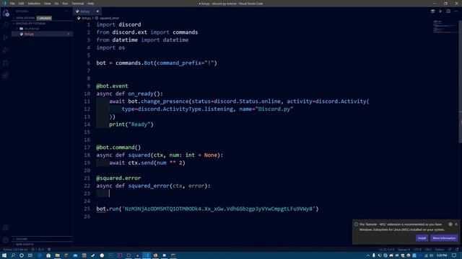Open the Search view in activity bar
Image resolution: width=462 pixels, height=259 pixels.
(6, 25)
